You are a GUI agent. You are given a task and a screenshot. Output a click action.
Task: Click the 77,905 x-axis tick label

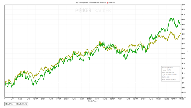128,99
